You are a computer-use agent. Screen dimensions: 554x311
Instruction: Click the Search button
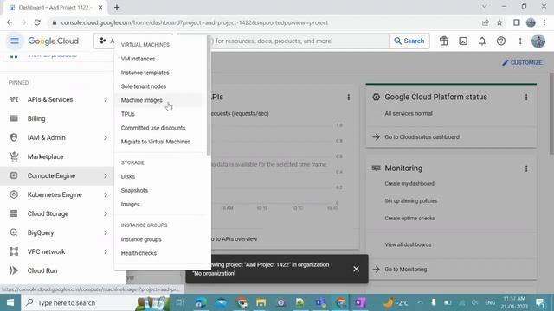click(x=409, y=41)
